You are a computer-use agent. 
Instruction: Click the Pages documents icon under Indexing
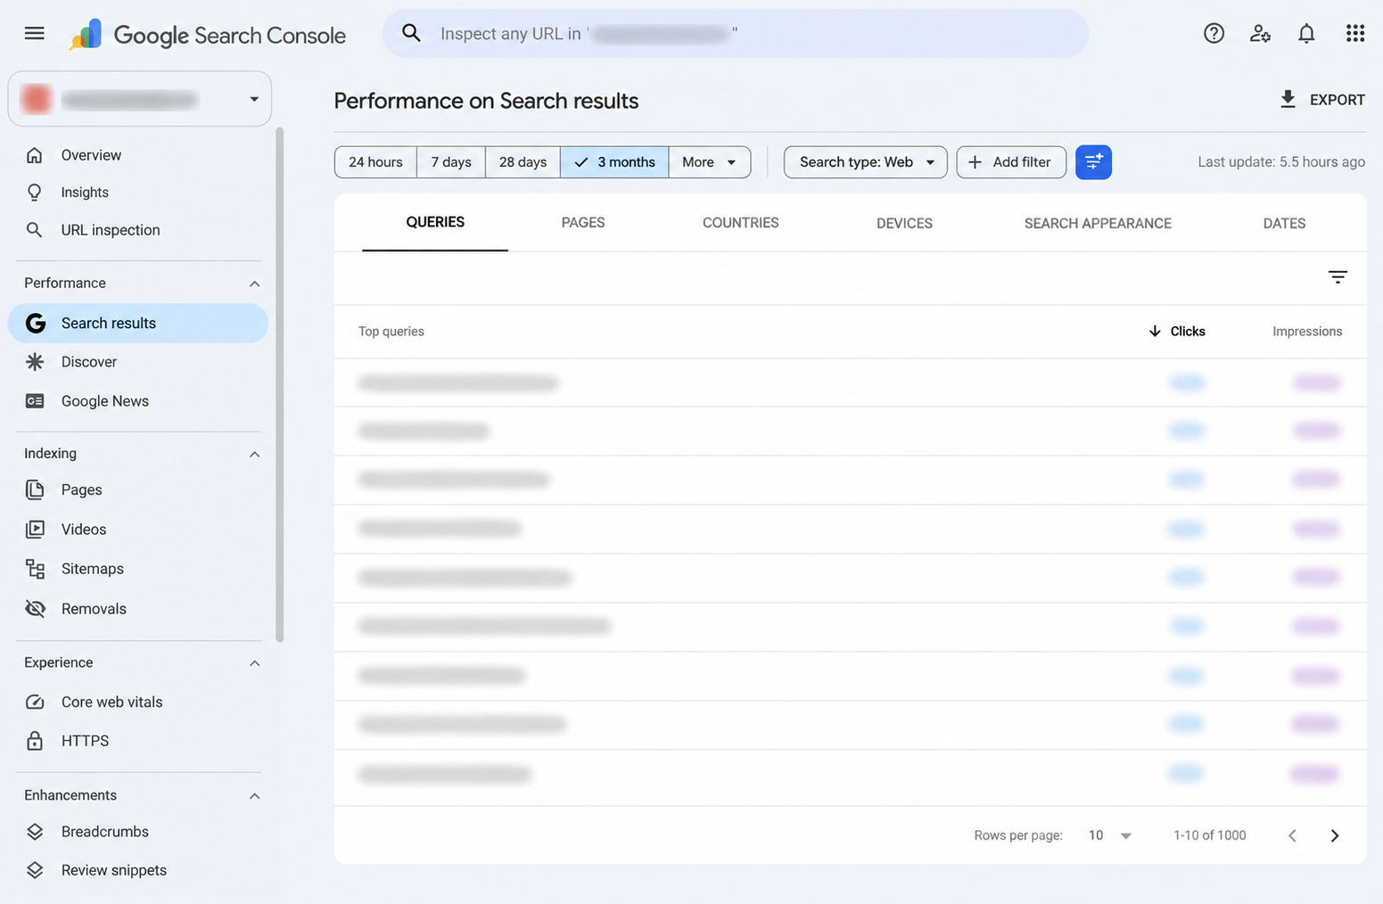(x=35, y=489)
